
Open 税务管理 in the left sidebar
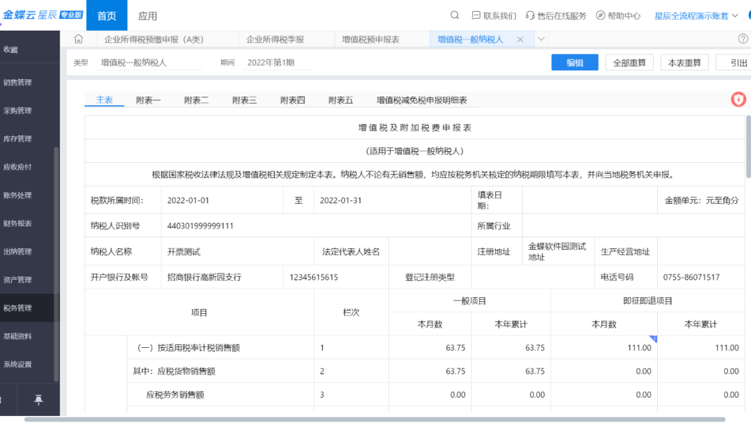tap(18, 308)
